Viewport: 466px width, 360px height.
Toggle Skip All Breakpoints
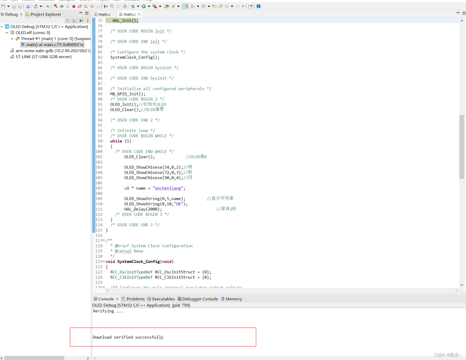[48, 6]
